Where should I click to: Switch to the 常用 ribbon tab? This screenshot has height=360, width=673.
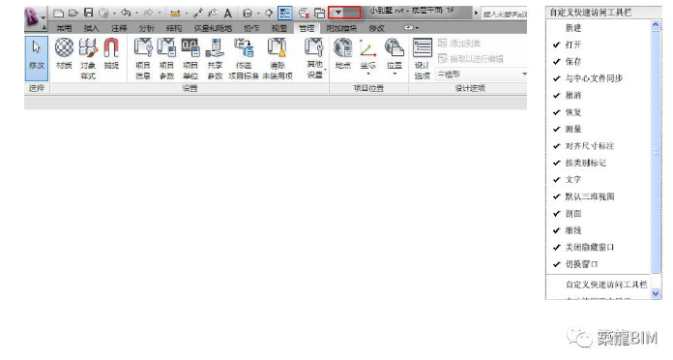[x=65, y=28]
